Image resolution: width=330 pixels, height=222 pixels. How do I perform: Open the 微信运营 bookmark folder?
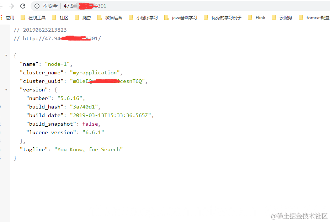tap(110, 18)
